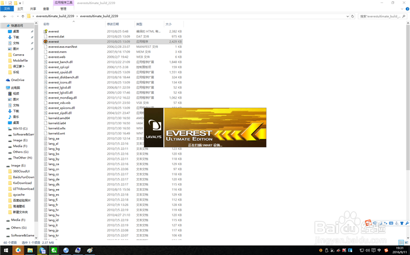
Task: Open the blue 文件 (File) ribbon tab
Action: tap(7, 9)
